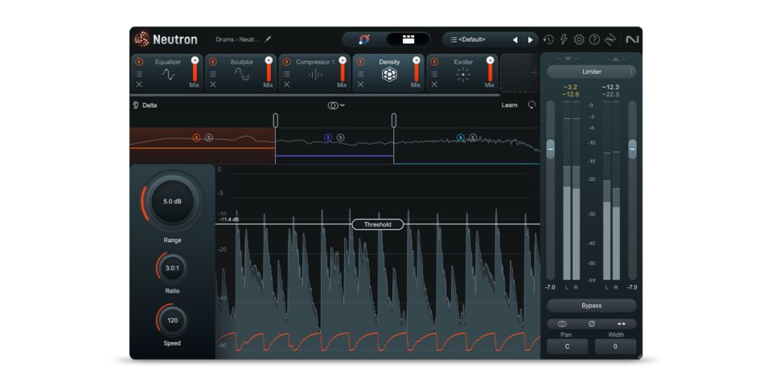Open the help question mark icon
Screen dimensions: 772x386
(x=594, y=39)
